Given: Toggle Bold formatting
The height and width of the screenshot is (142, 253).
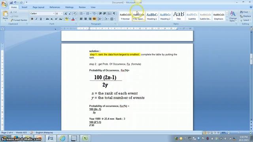Looking at the screenshot, I should pos(32,19).
